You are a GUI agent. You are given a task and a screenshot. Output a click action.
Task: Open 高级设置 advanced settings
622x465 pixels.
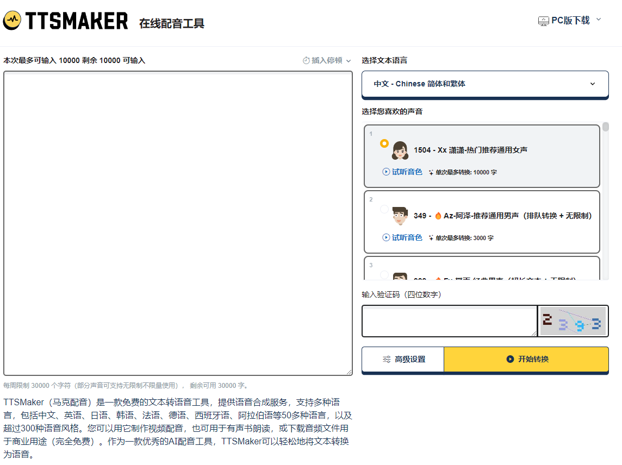403,359
